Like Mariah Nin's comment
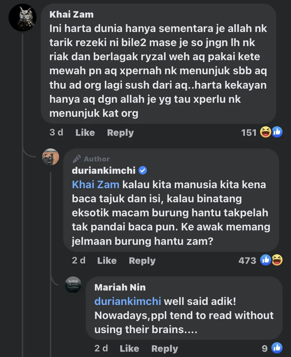 tap(129, 349)
